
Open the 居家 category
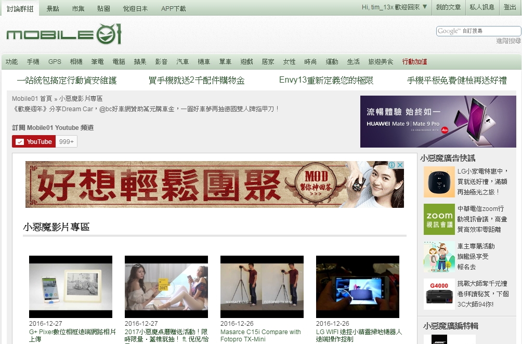coord(268,61)
